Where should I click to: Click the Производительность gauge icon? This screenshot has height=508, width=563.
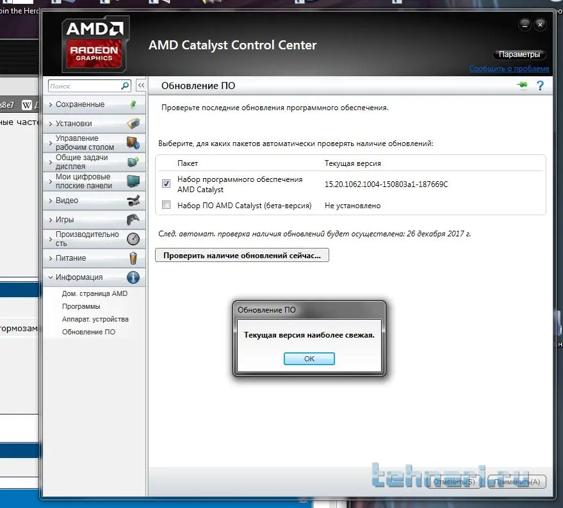pyautogui.click(x=133, y=239)
